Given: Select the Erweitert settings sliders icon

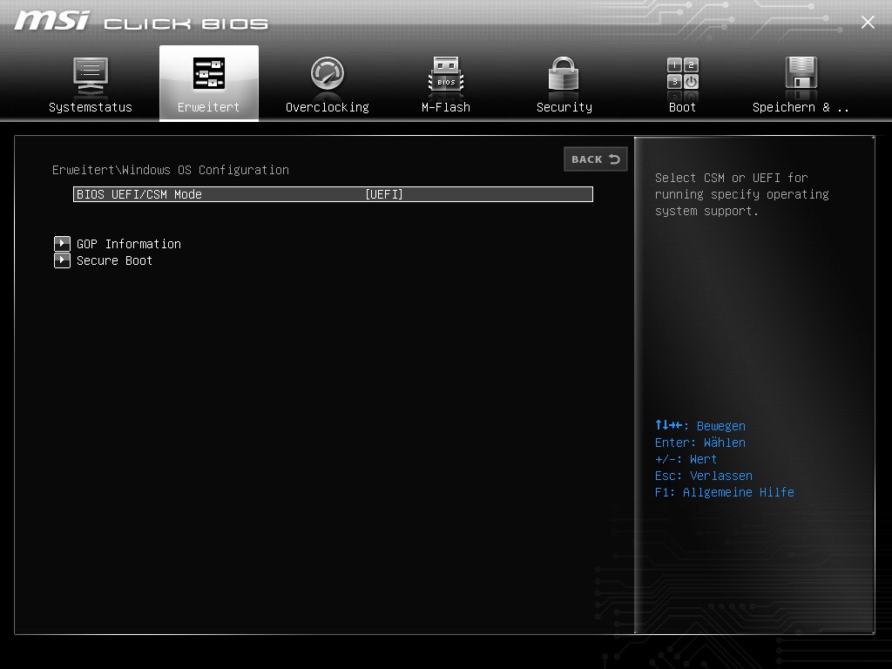Looking at the screenshot, I should pyautogui.click(x=209, y=73).
